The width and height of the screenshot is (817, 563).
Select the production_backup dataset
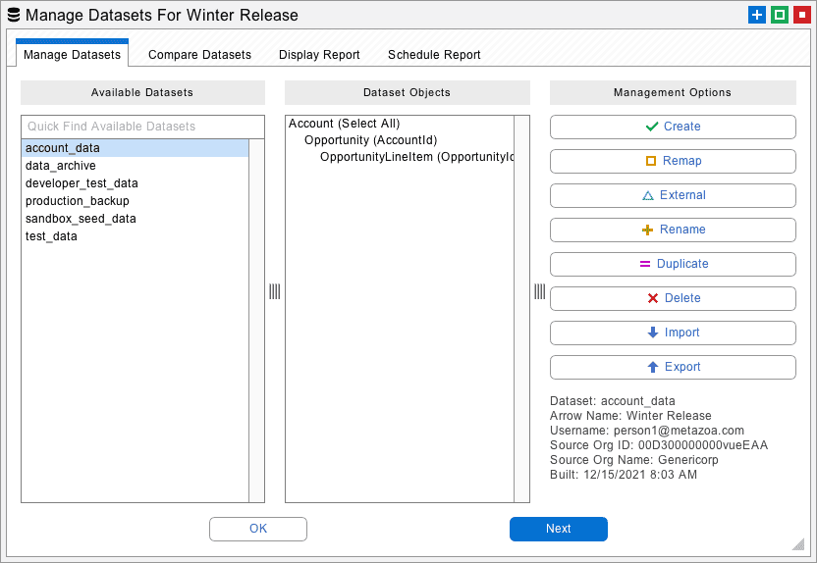click(x=78, y=201)
